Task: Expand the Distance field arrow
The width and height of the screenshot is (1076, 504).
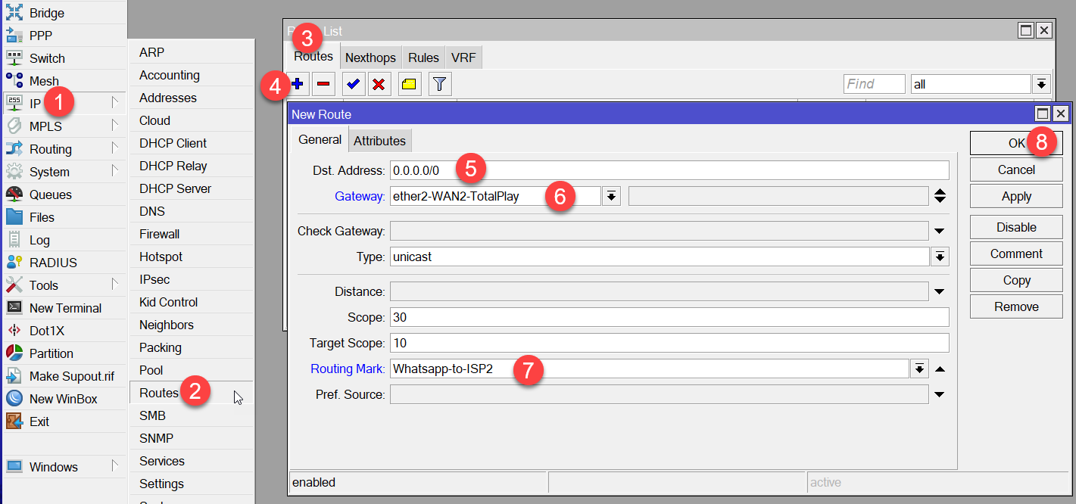Action: coord(940,291)
